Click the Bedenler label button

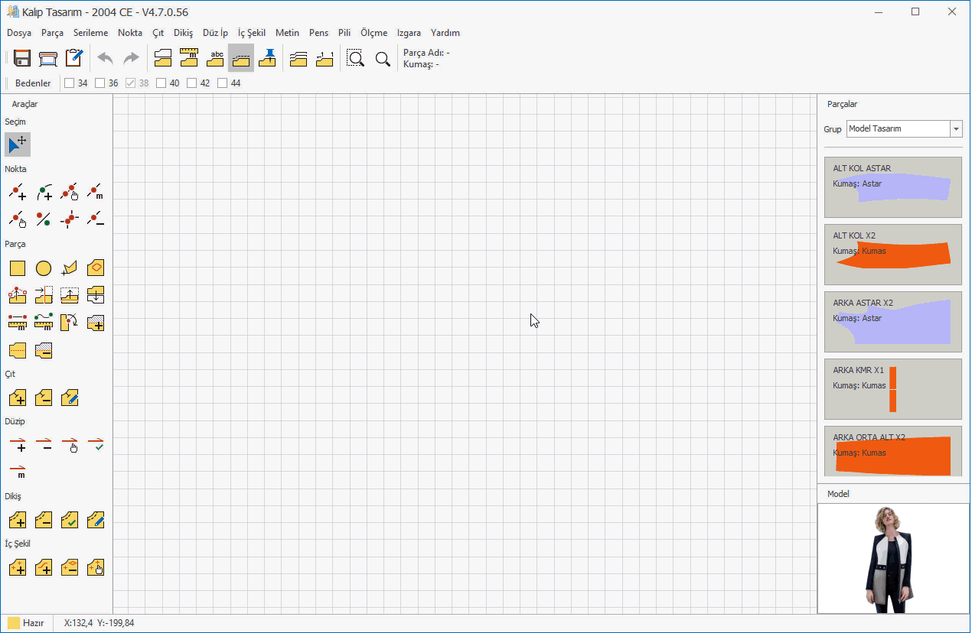pos(33,83)
